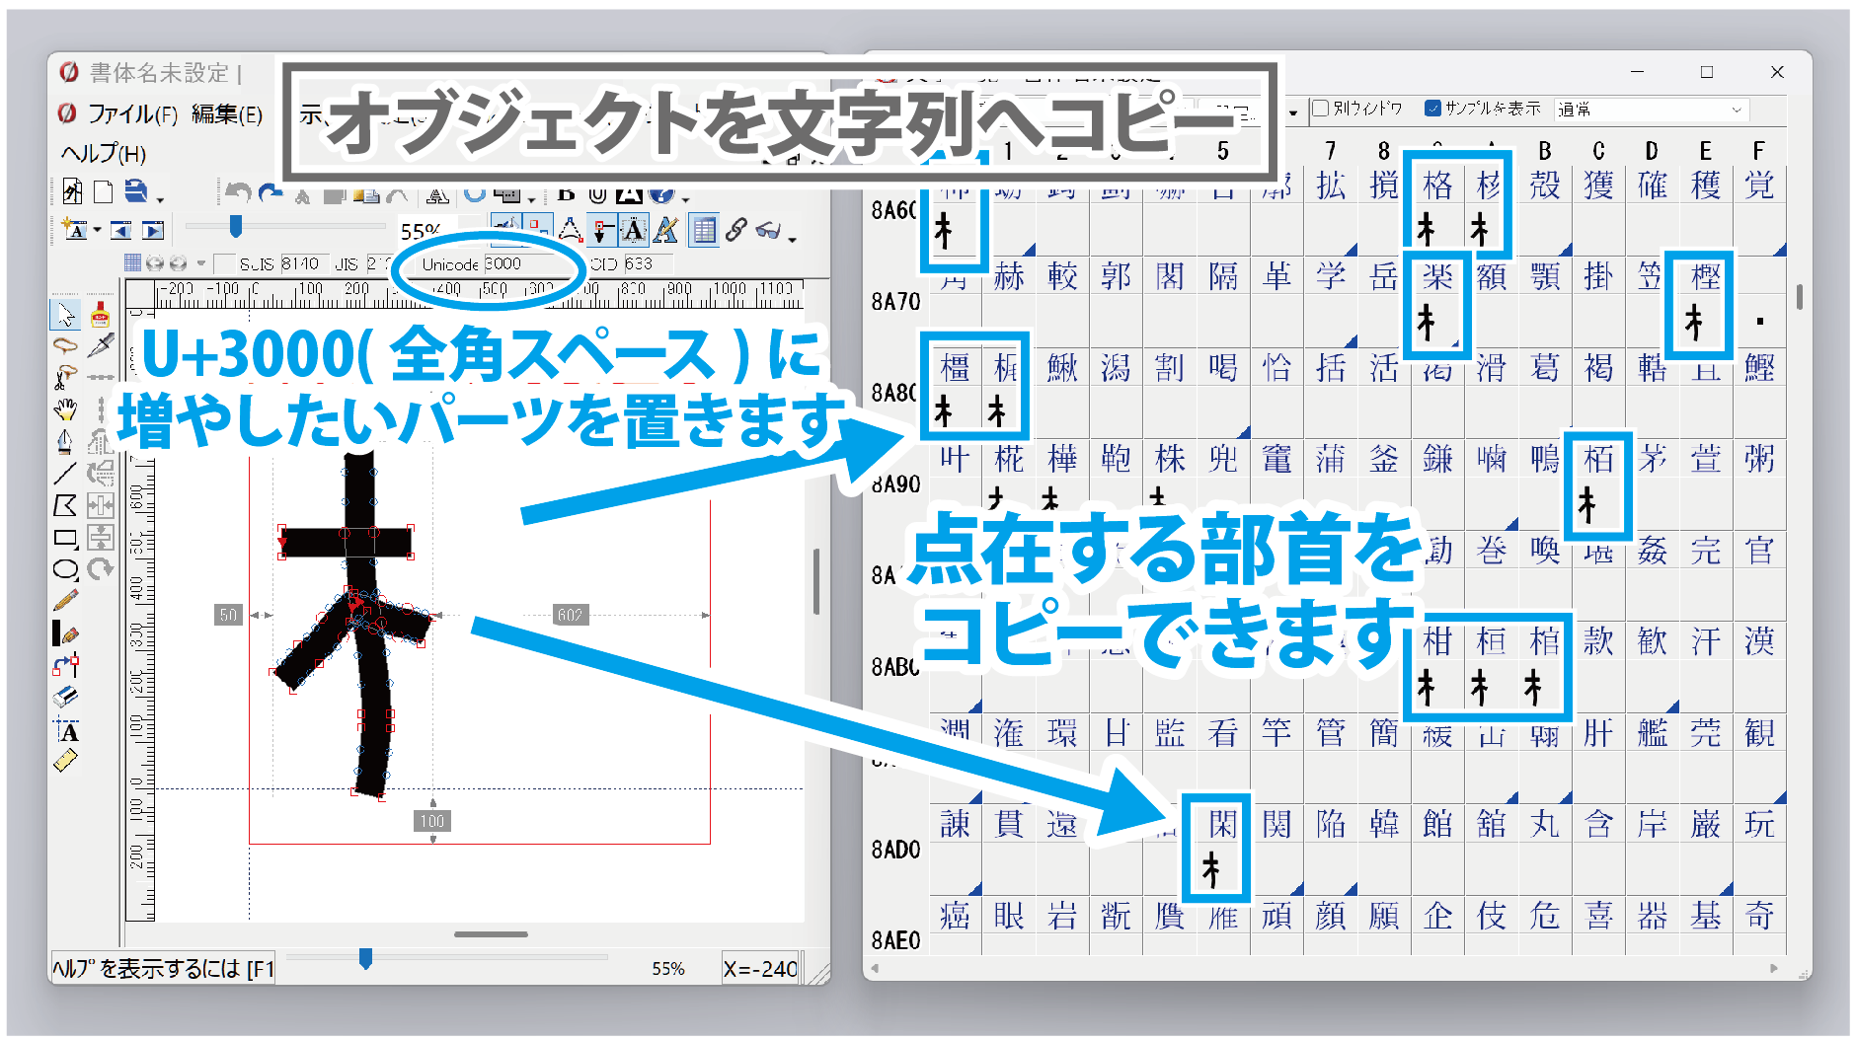Open the ファイル(F) menu

[132, 114]
